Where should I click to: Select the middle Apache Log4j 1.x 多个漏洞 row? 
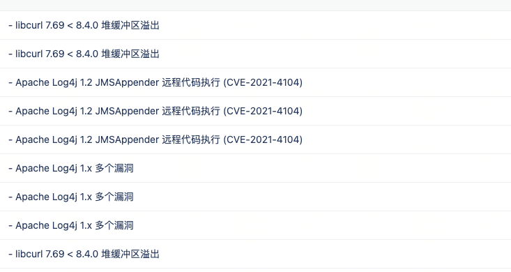(x=255, y=197)
